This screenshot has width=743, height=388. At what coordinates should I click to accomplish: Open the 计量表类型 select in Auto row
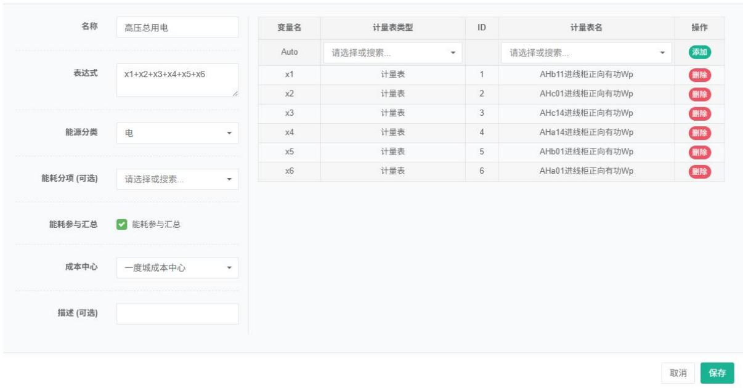point(392,53)
